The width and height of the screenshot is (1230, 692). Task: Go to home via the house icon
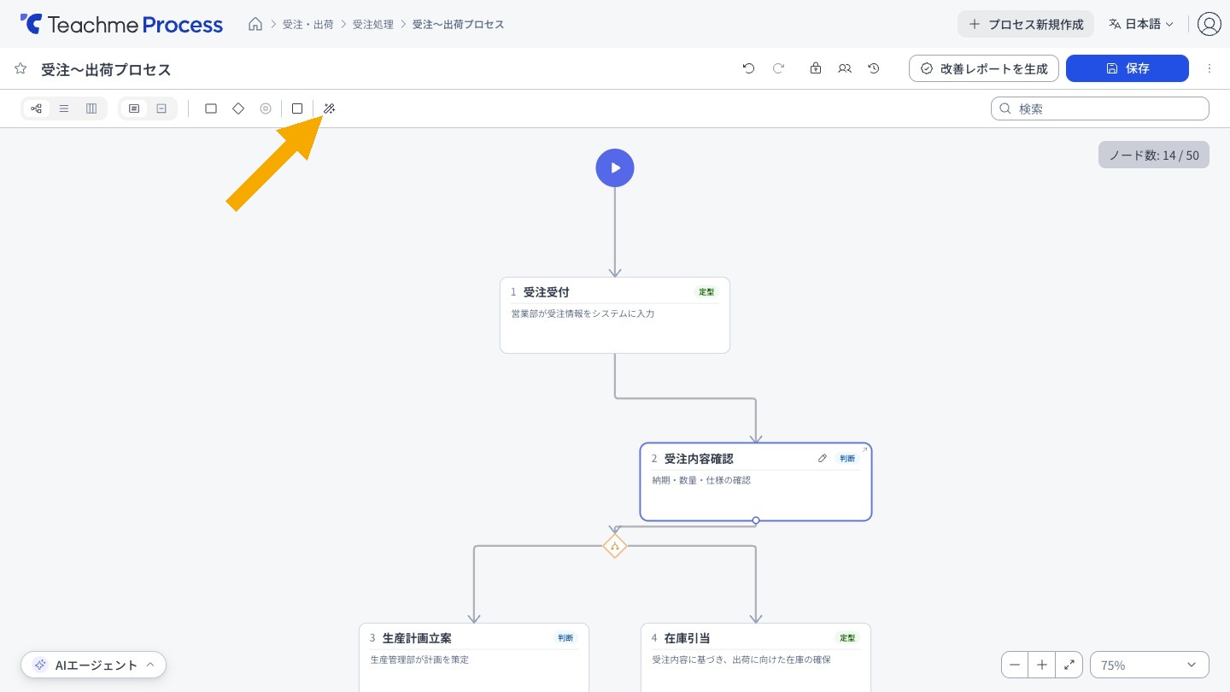[255, 24]
